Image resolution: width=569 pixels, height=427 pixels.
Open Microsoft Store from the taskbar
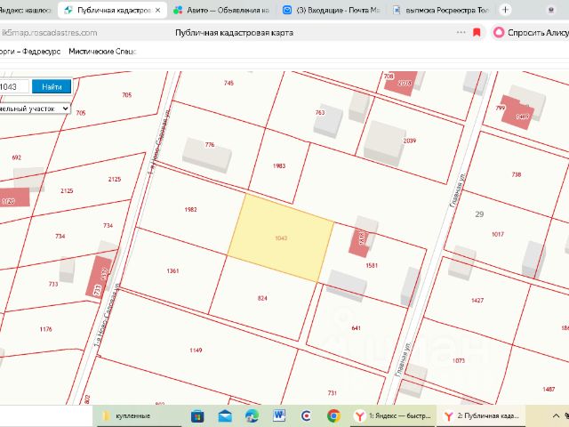(x=197, y=415)
